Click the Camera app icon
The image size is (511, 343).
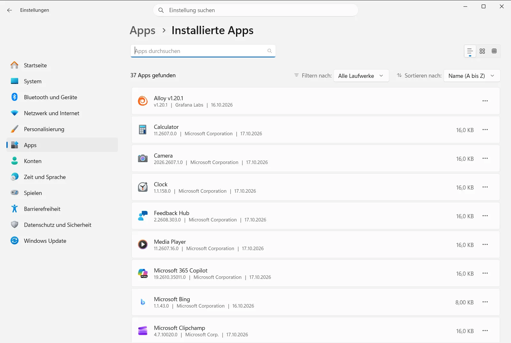[x=143, y=158]
